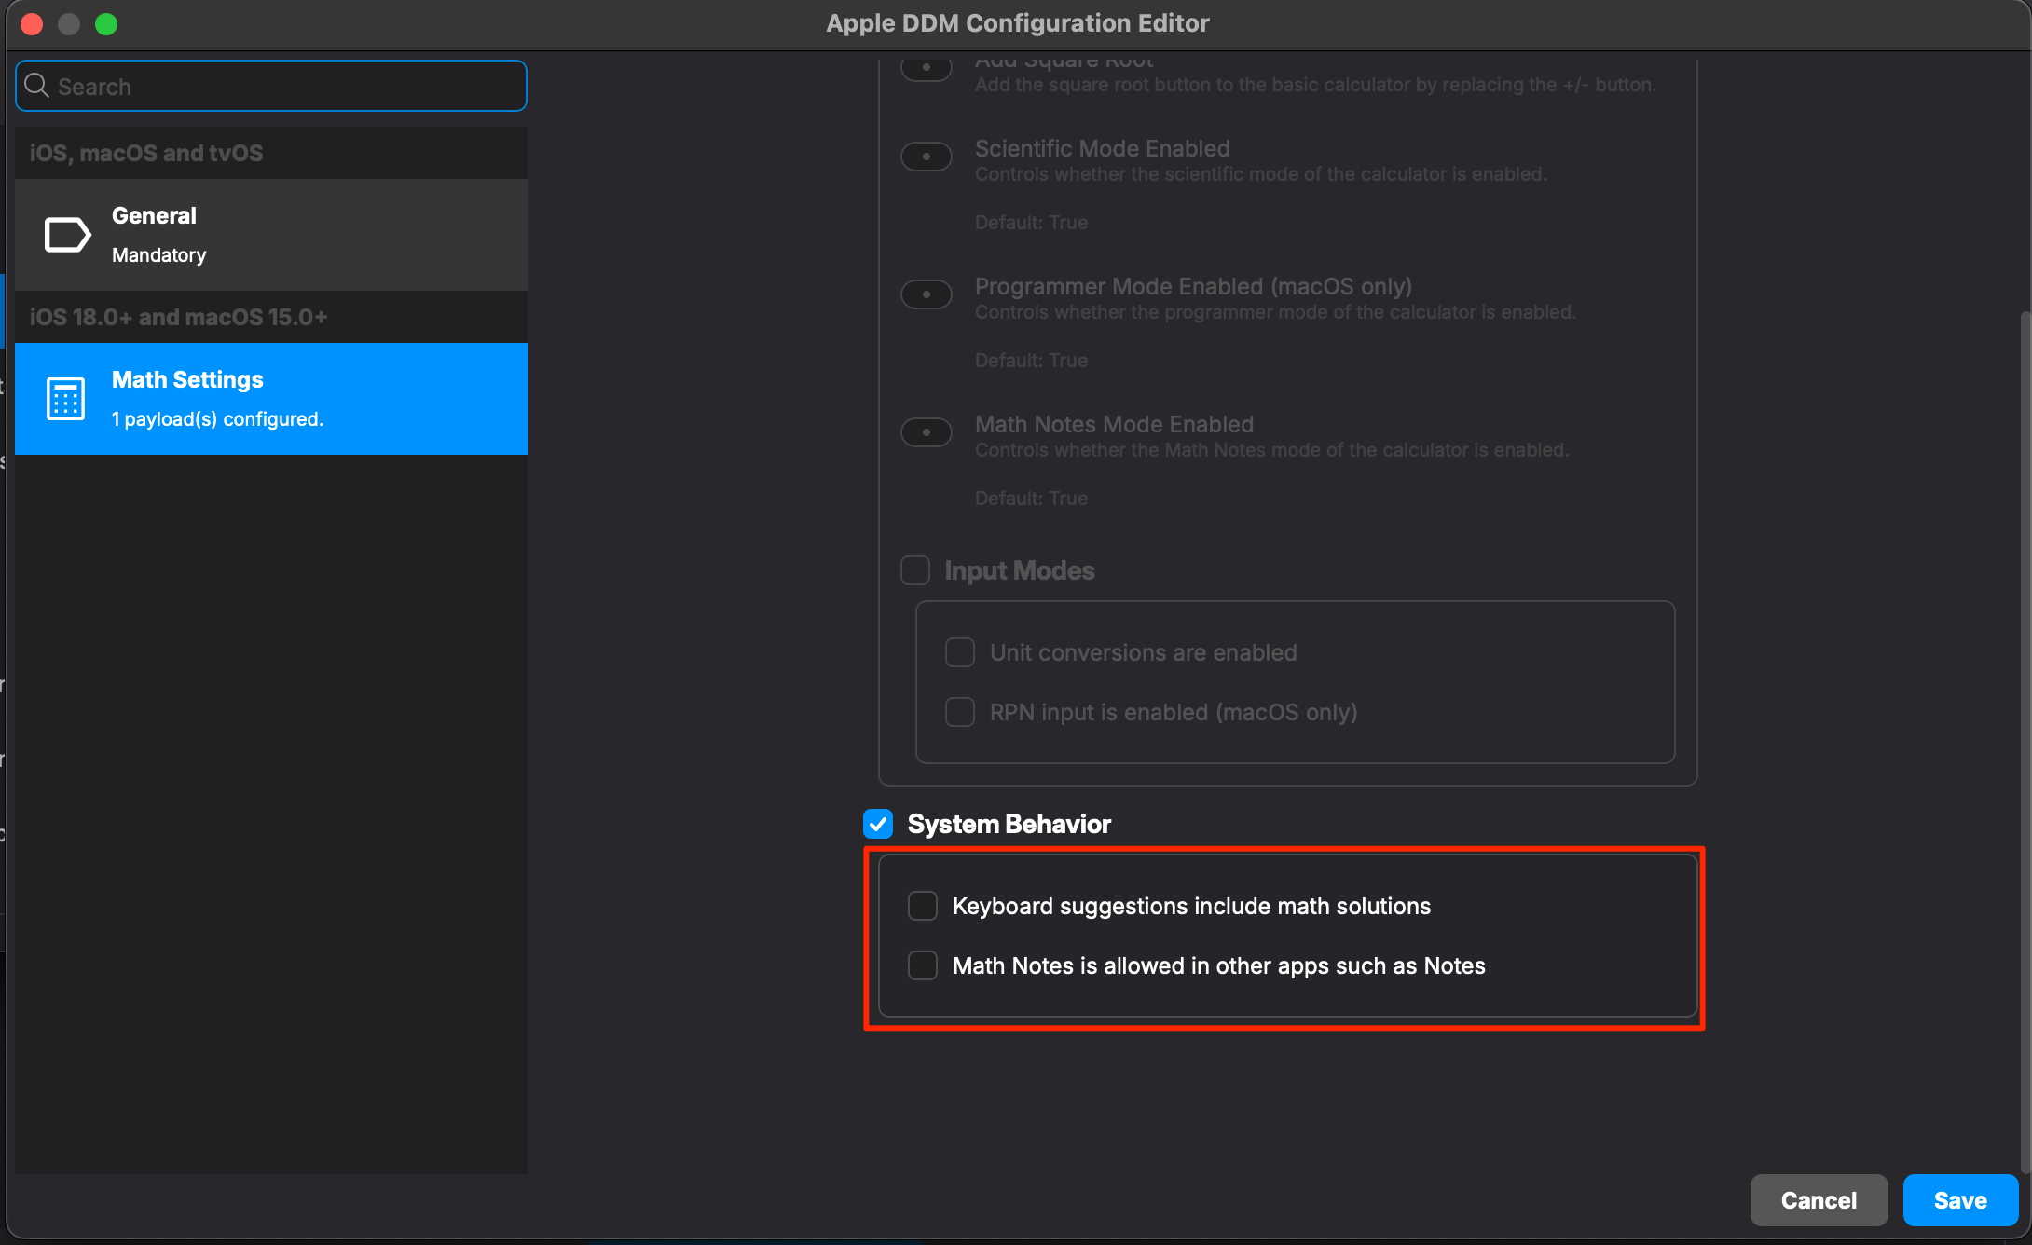Image resolution: width=2032 pixels, height=1245 pixels.
Task: Uncheck the System Behavior checkbox
Action: click(878, 824)
